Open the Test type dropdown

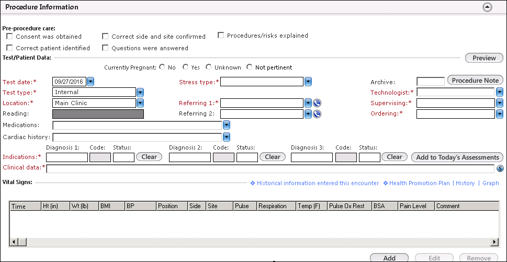(x=140, y=93)
